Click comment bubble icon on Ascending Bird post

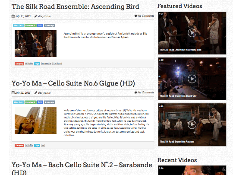(136, 16)
